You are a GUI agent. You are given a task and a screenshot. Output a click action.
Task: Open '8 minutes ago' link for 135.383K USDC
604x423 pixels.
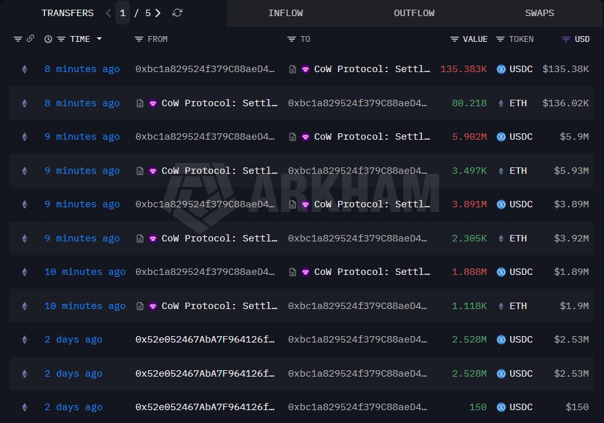pyautogui.click(x=82, y=70)
